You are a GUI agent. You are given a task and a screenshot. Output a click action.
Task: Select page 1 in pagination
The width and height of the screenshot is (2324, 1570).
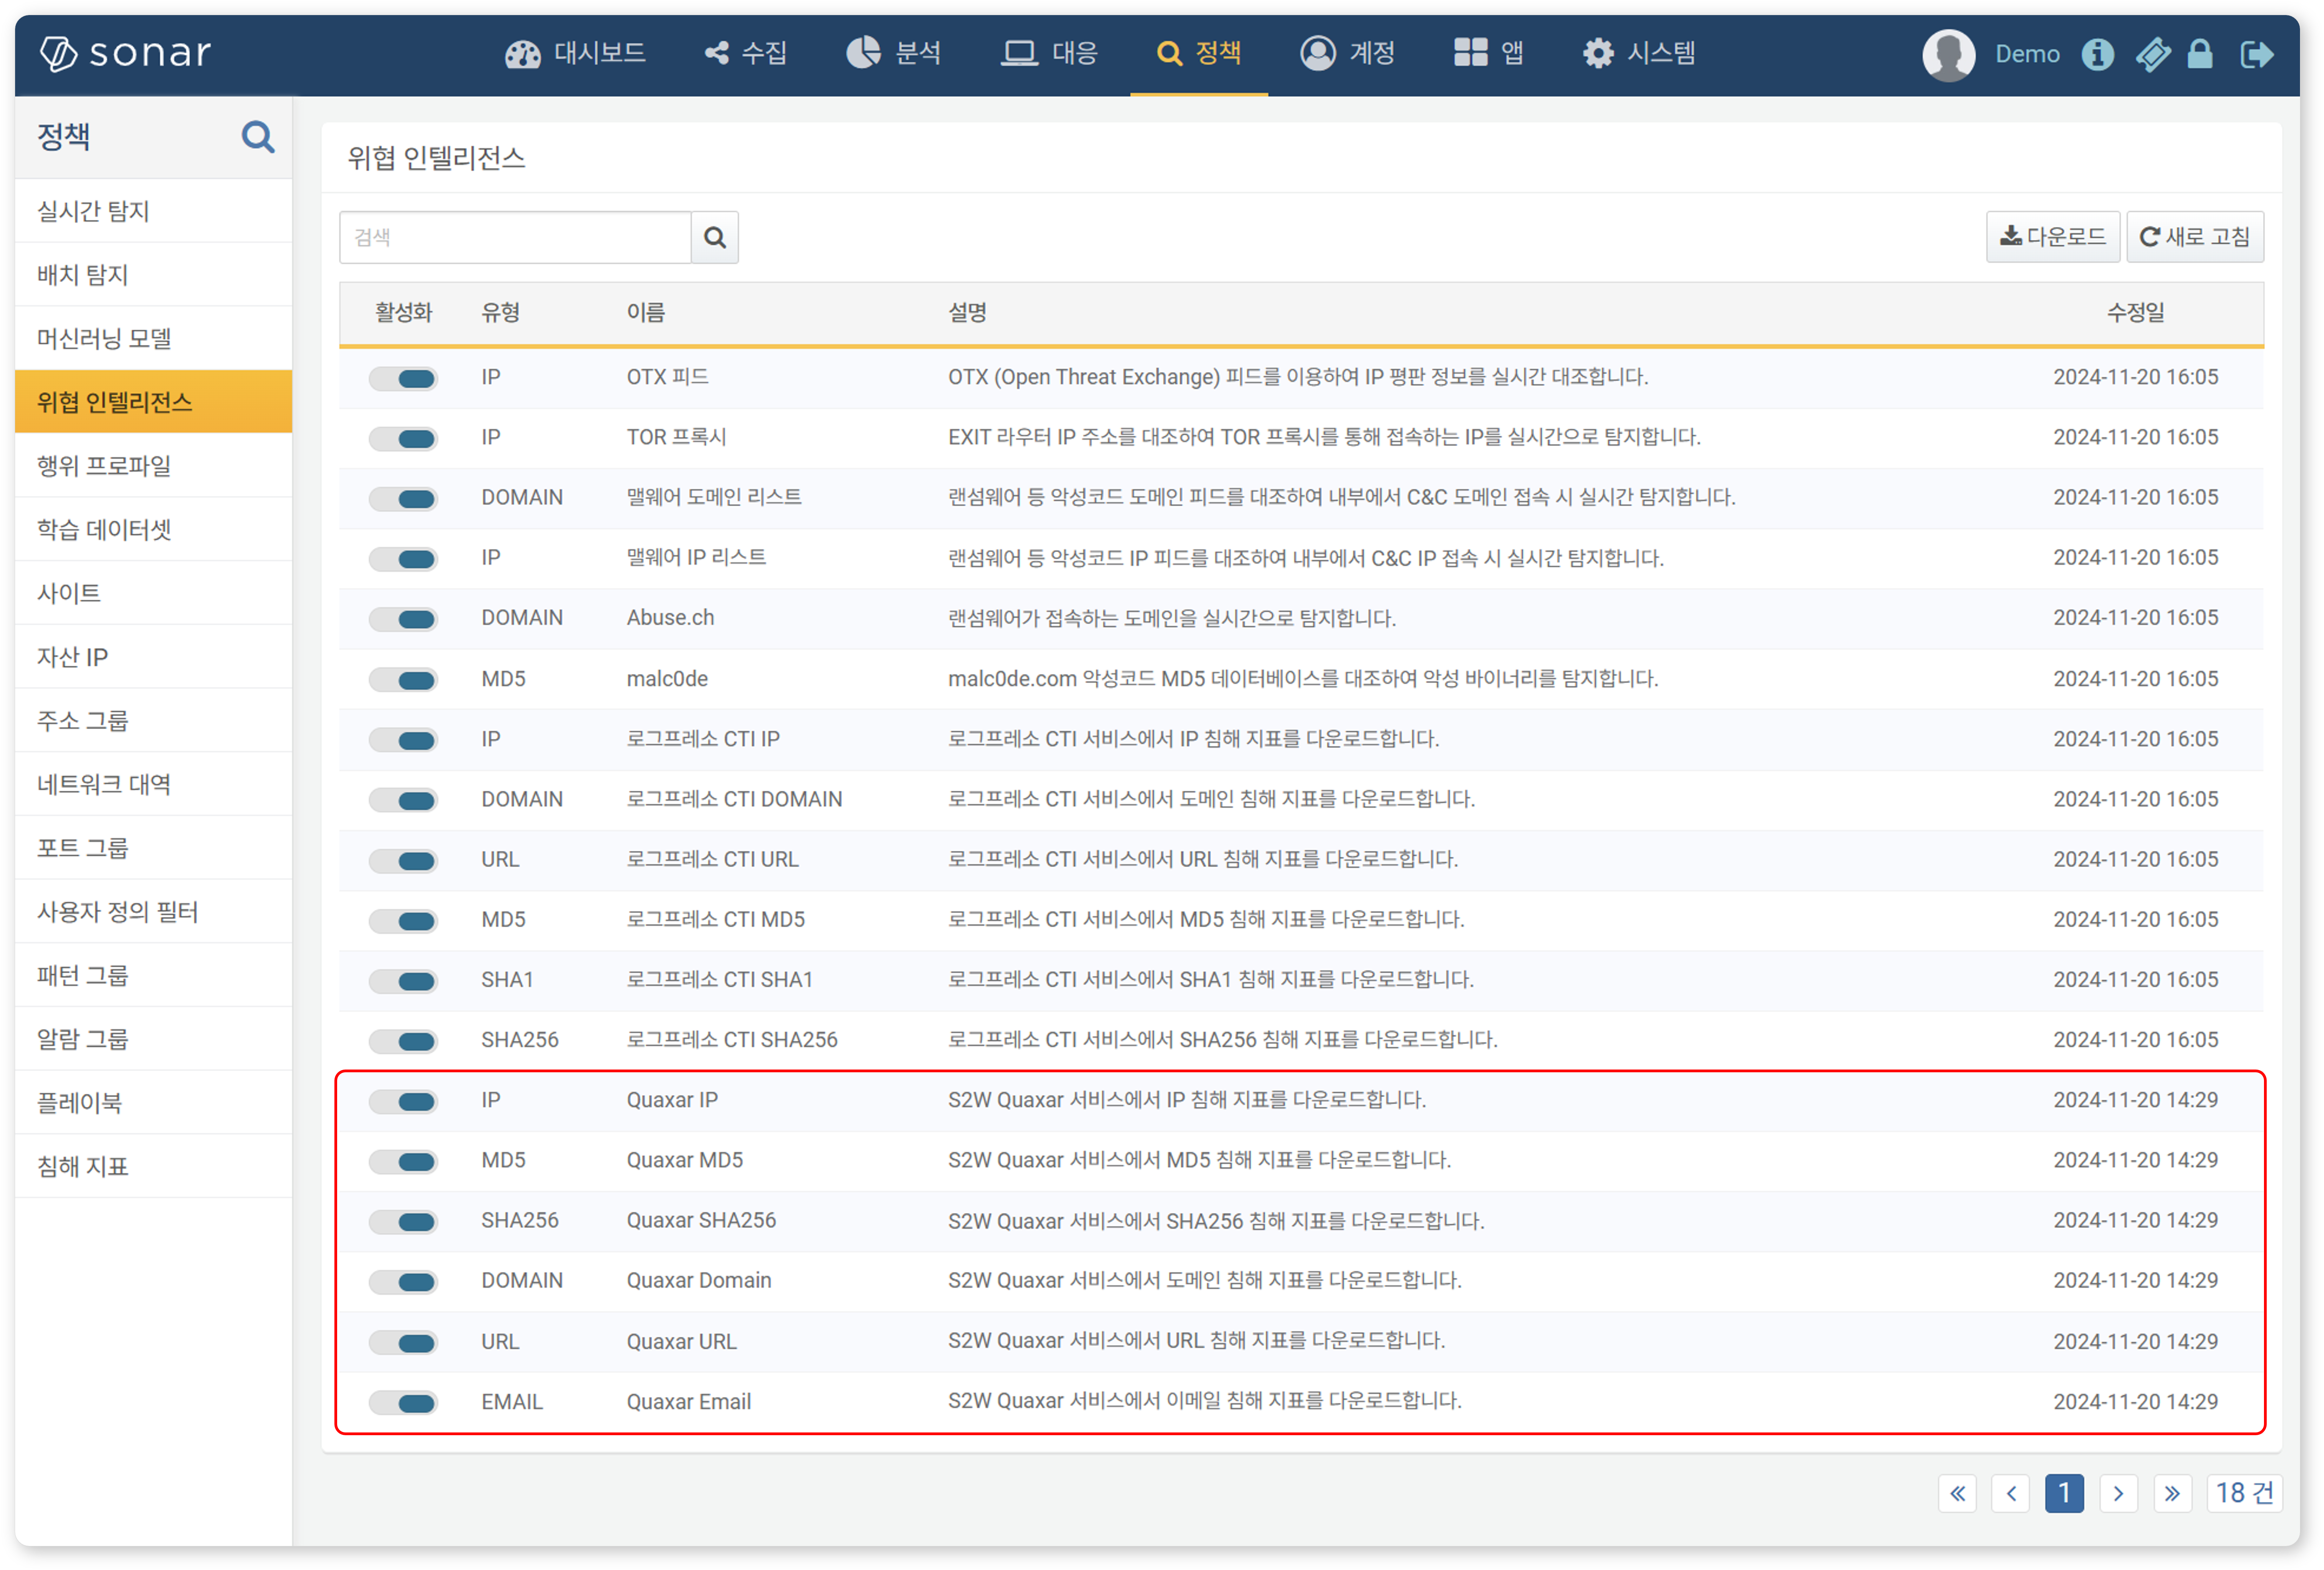tap(2064, 1493)
